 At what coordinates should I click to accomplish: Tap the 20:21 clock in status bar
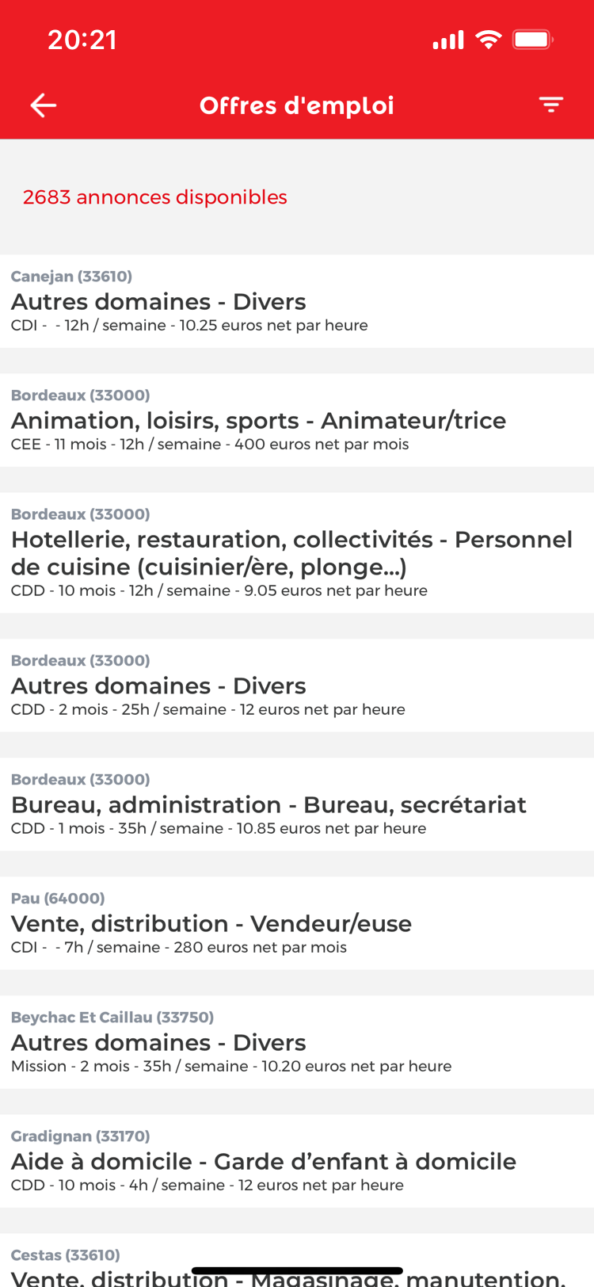pos(82,40)
